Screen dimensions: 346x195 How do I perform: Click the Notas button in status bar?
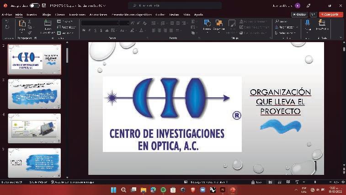tap(256, 182)
